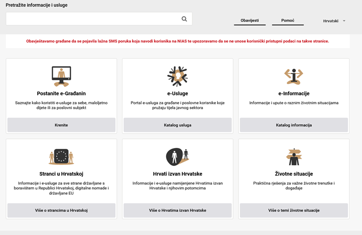The width and height of the screenshot is (362, 235).
Task: Open Katalog informacija button
Action: tap(293, 125)
